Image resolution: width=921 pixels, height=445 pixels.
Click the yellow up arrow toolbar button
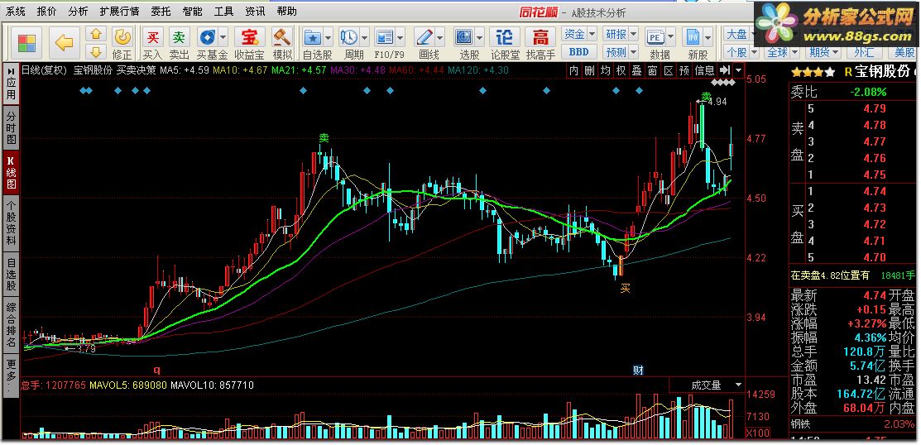(96, 34)
